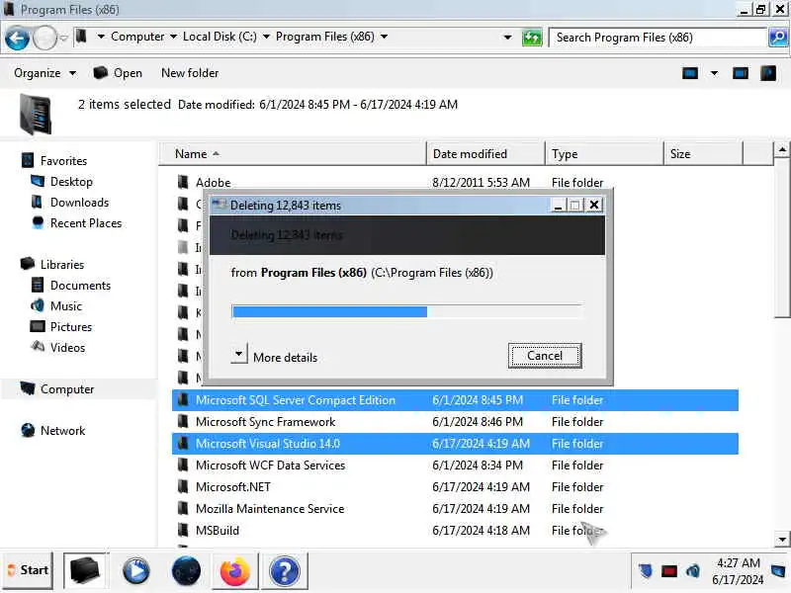Click the search magnifier icon

pos(778,38)
